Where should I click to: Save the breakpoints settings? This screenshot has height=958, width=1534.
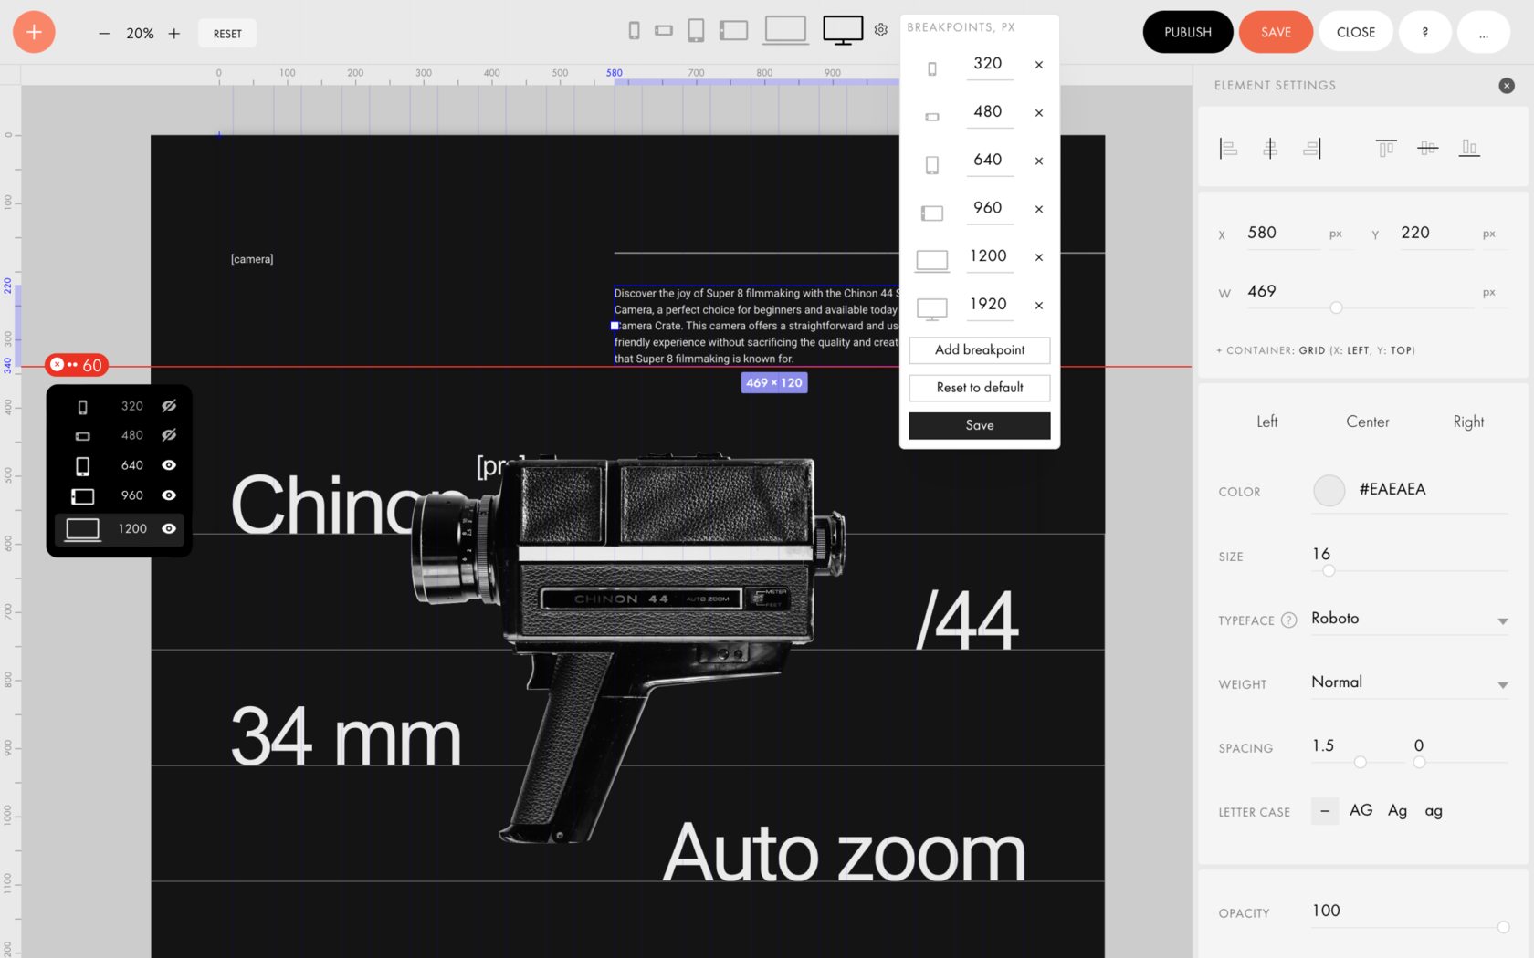[x=980, y=425]
